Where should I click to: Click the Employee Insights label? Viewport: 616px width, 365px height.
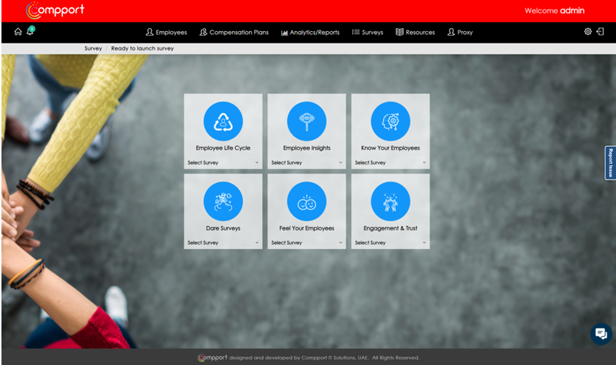coord(307,148)
